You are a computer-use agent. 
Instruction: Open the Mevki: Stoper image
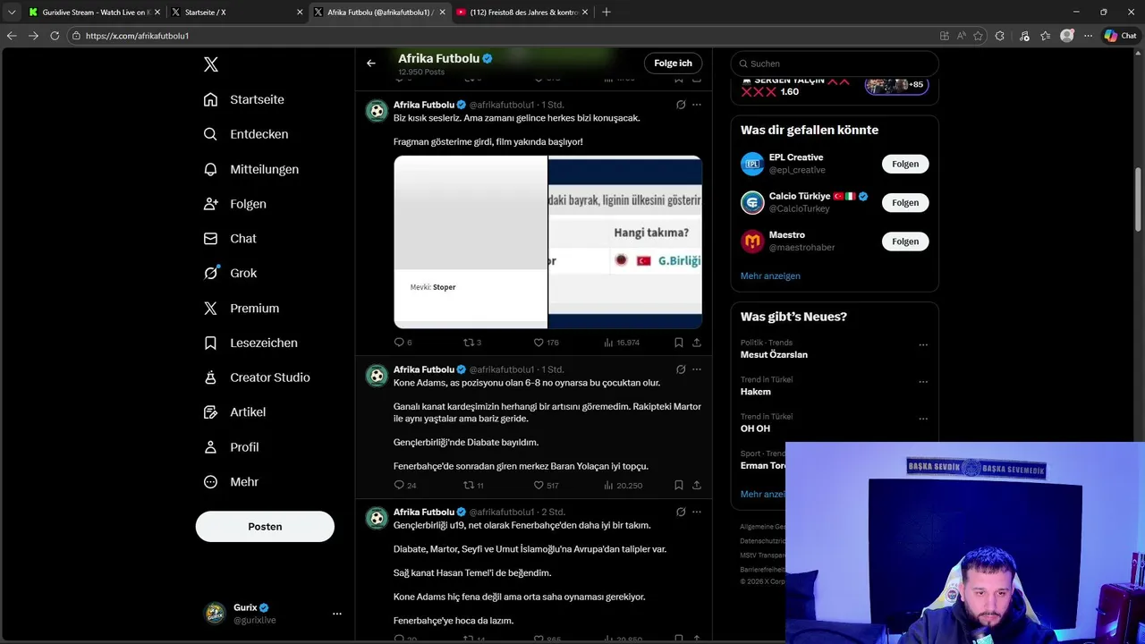[x=471, y=242]
